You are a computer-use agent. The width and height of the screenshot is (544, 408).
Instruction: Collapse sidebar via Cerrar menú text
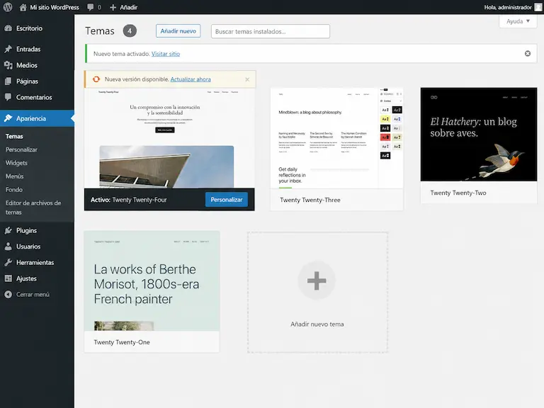coord(33,294)
